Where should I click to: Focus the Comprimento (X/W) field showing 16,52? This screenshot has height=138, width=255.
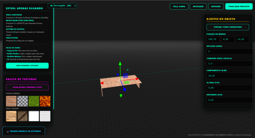coord(229,76)
